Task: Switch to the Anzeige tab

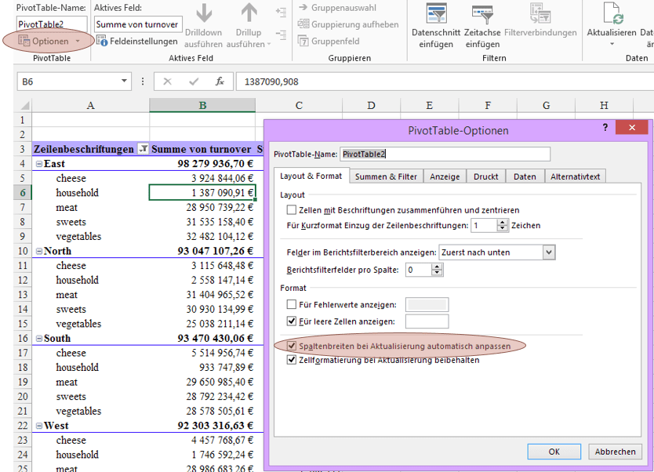Action: (445, 176)
